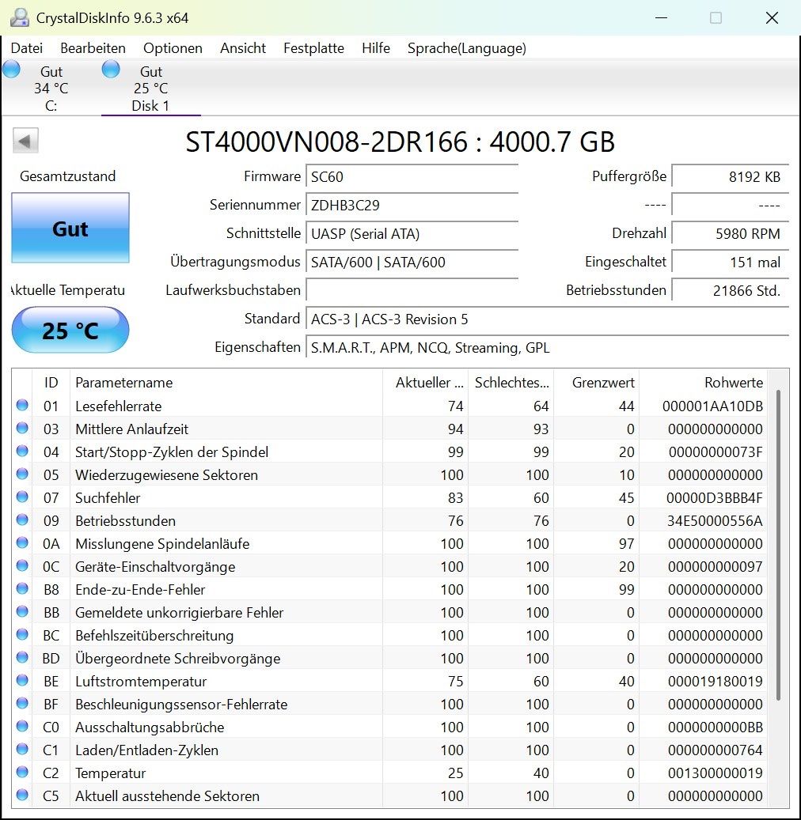This screenshot has height=820, width=801.
Task: Click the blue indicator beside Suchfehler
Action: (x=22, y=497)
